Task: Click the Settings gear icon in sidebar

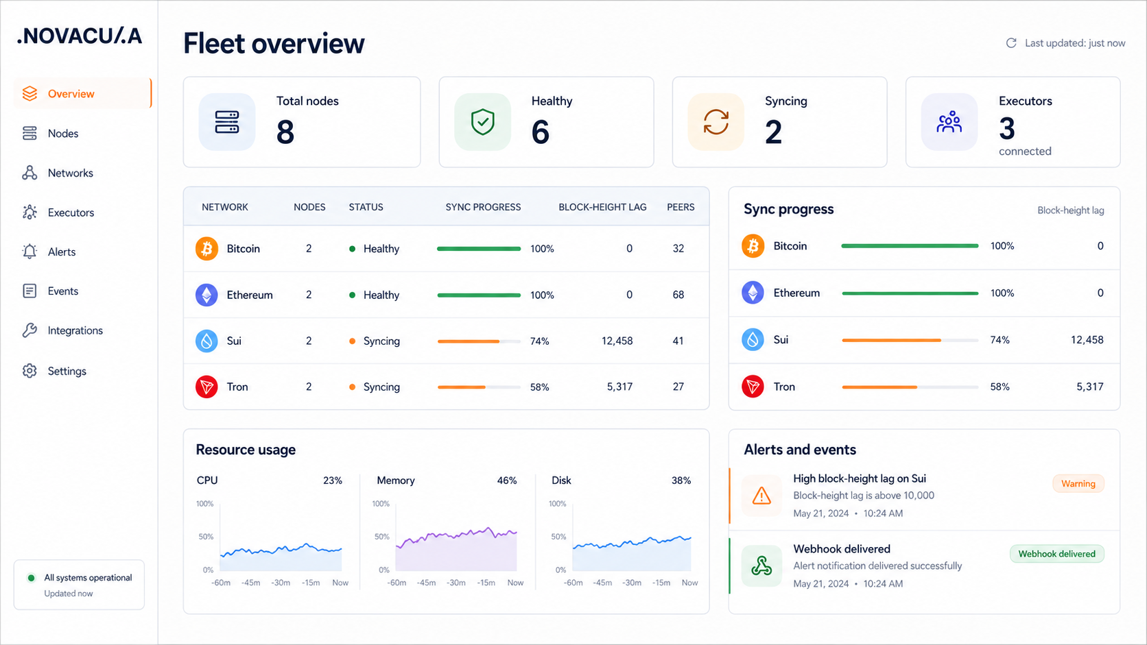Action: [29, 371]
